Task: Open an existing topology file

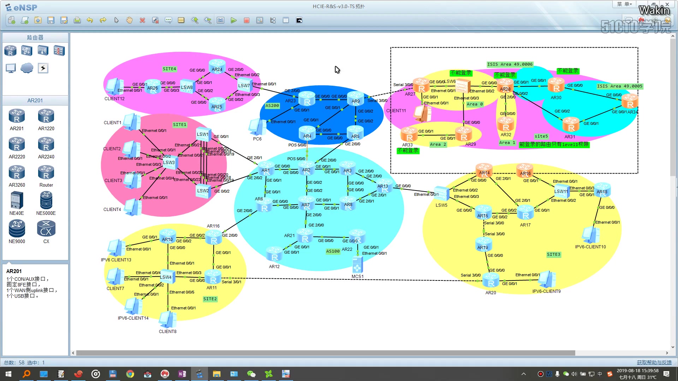Action: tap(38, 20)
